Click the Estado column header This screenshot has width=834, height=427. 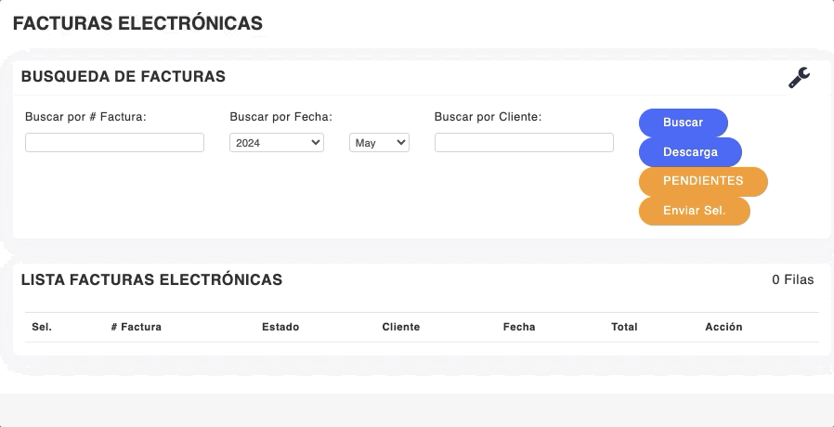pyautogui.click(x=280, y=327)
